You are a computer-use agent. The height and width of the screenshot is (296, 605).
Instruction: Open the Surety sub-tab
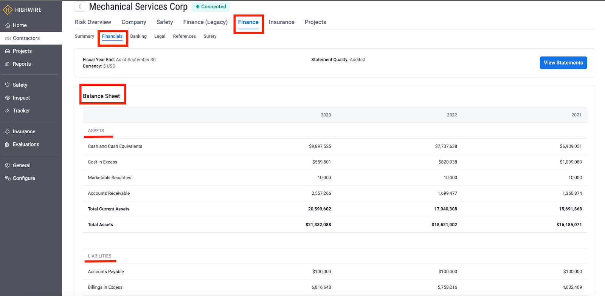coord(210,36)
